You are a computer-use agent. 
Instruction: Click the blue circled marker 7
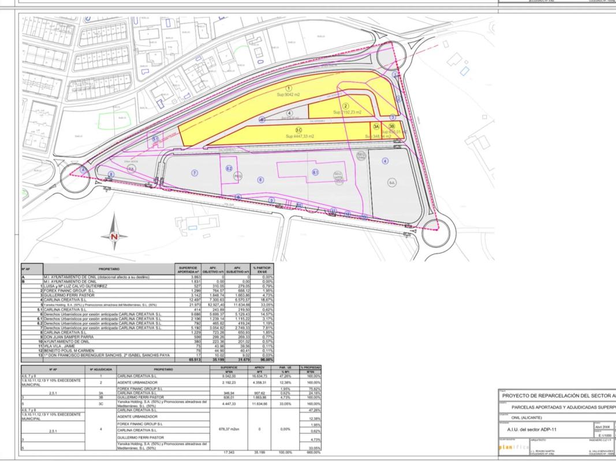coord(195,172)
